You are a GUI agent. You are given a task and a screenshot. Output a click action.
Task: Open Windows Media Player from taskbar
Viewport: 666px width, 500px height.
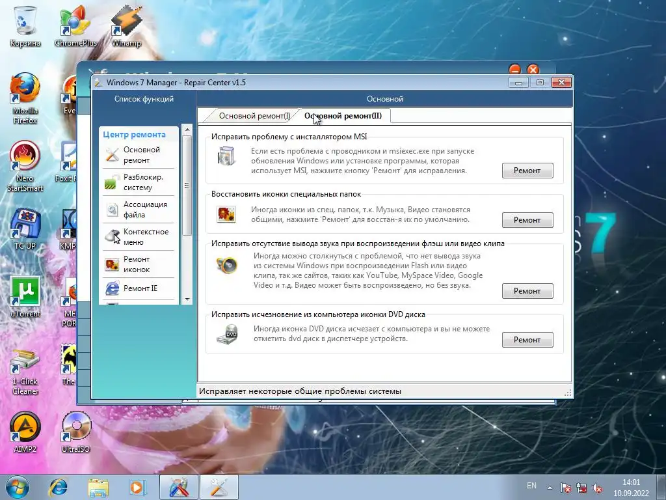coord(137,488)
